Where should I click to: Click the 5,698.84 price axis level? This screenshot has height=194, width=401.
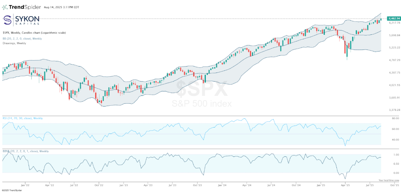(x=393, y=35)
